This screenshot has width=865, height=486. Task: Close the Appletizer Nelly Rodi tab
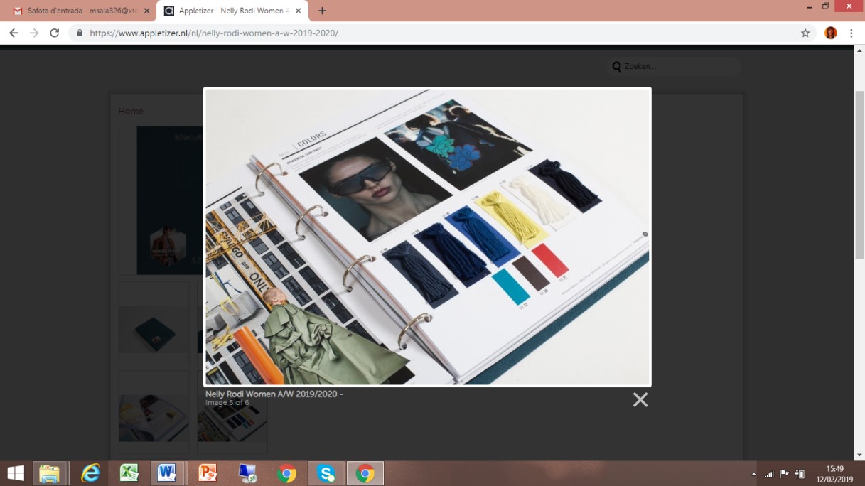pyautogui.click(x=298, y=11)
